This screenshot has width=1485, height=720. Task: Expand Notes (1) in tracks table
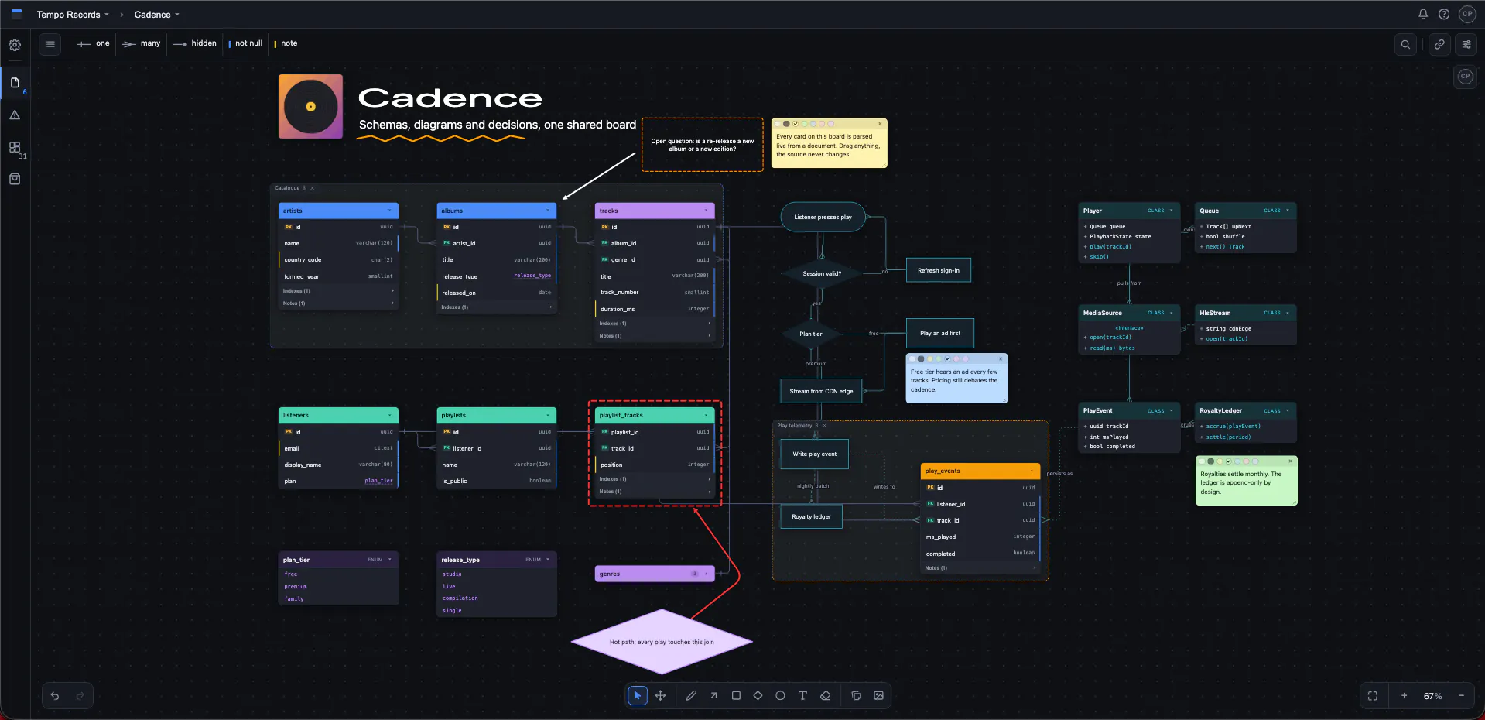pyautogui.click(x=655, y=336)
